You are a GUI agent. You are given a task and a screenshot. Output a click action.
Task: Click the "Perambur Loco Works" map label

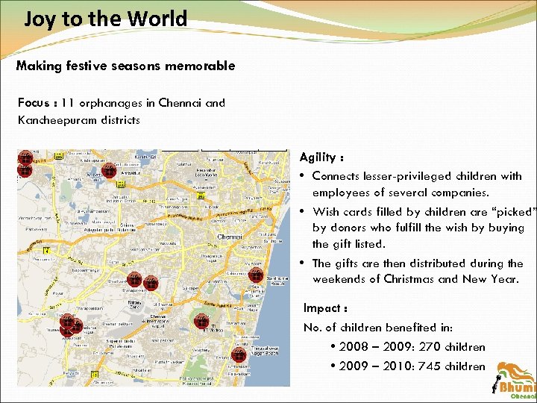[206, 172]
